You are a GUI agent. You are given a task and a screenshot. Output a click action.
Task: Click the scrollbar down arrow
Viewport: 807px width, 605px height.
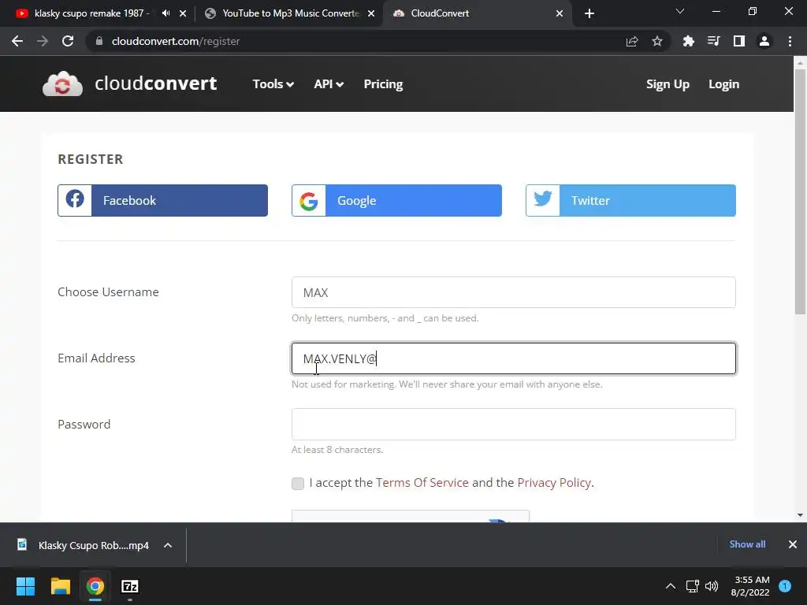[x=800, y=515]
